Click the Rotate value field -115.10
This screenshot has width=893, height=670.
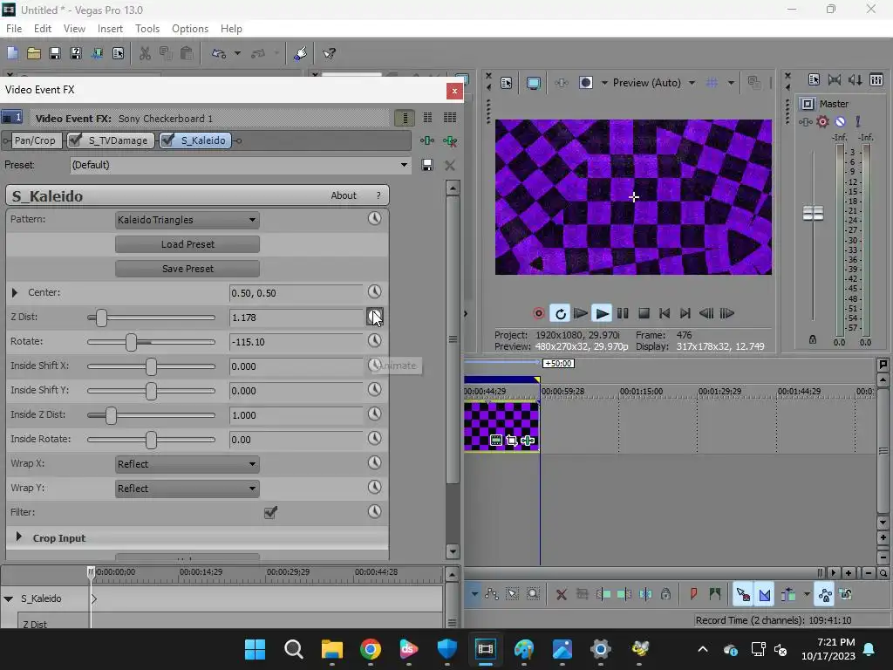click(295, 342)
